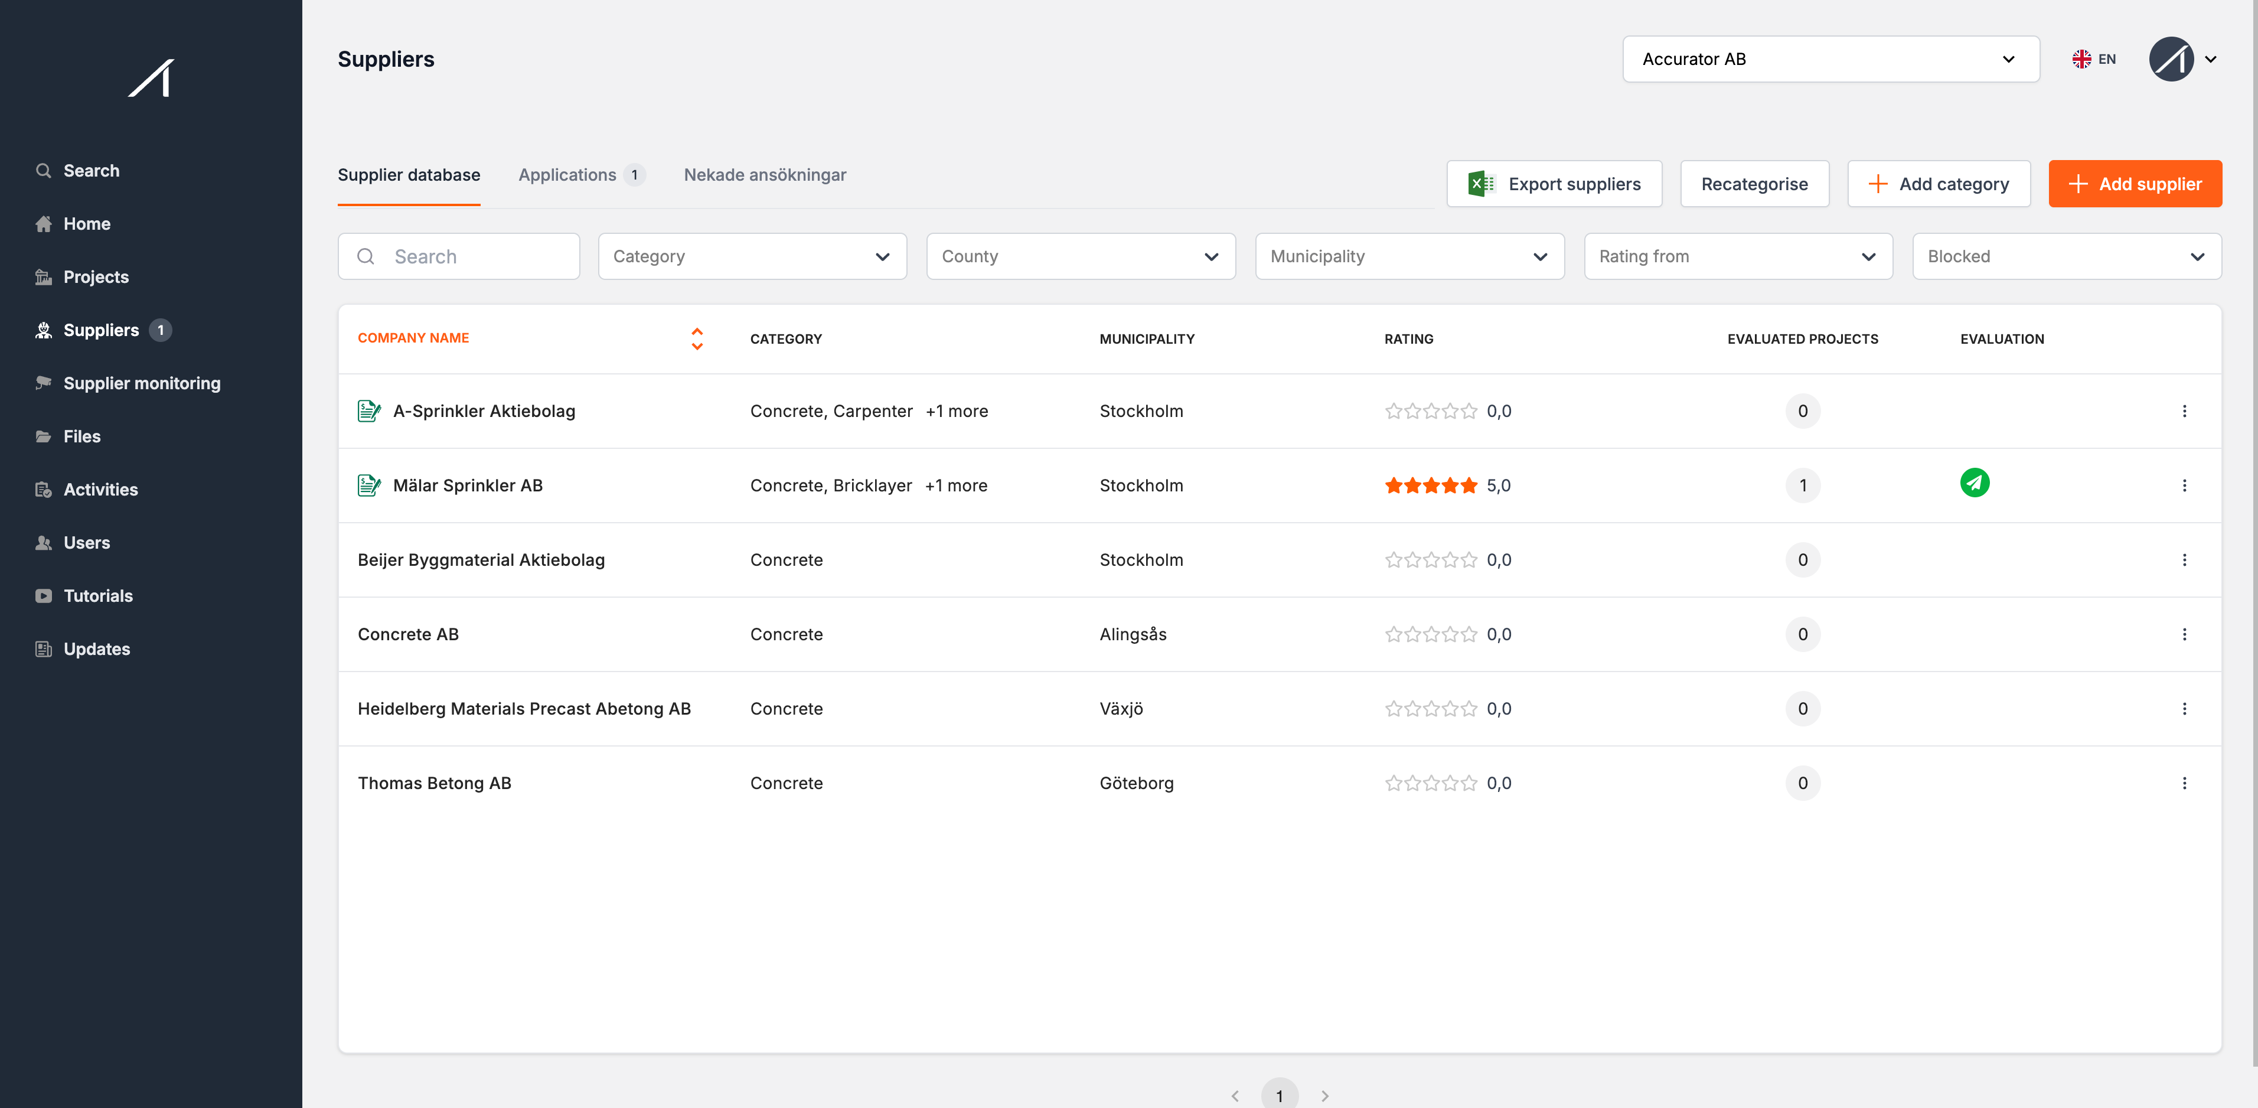Click empty star rating of A-Sprinkler Aktiebolag
Screen dimensions: 2258x1108
1431,411
